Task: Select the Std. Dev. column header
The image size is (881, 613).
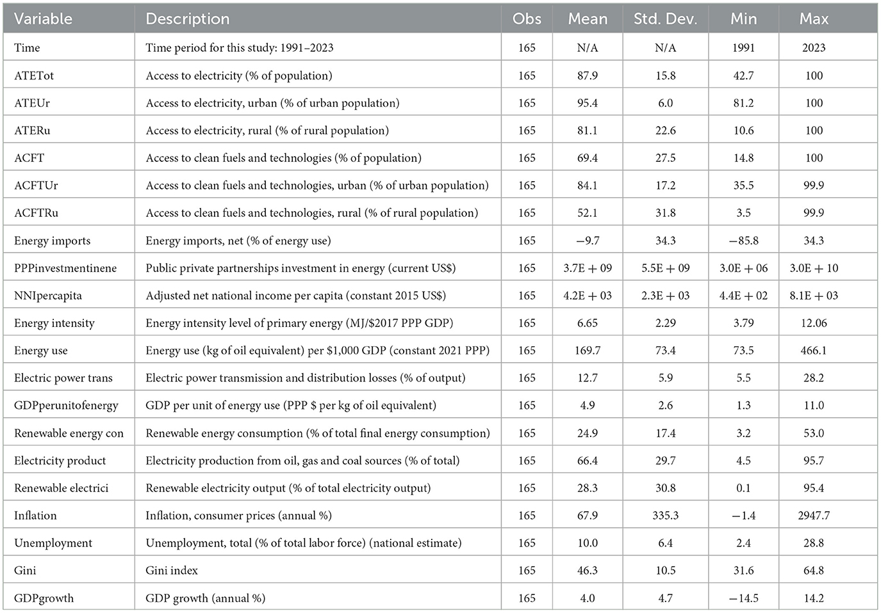Action: click(665, 19)
